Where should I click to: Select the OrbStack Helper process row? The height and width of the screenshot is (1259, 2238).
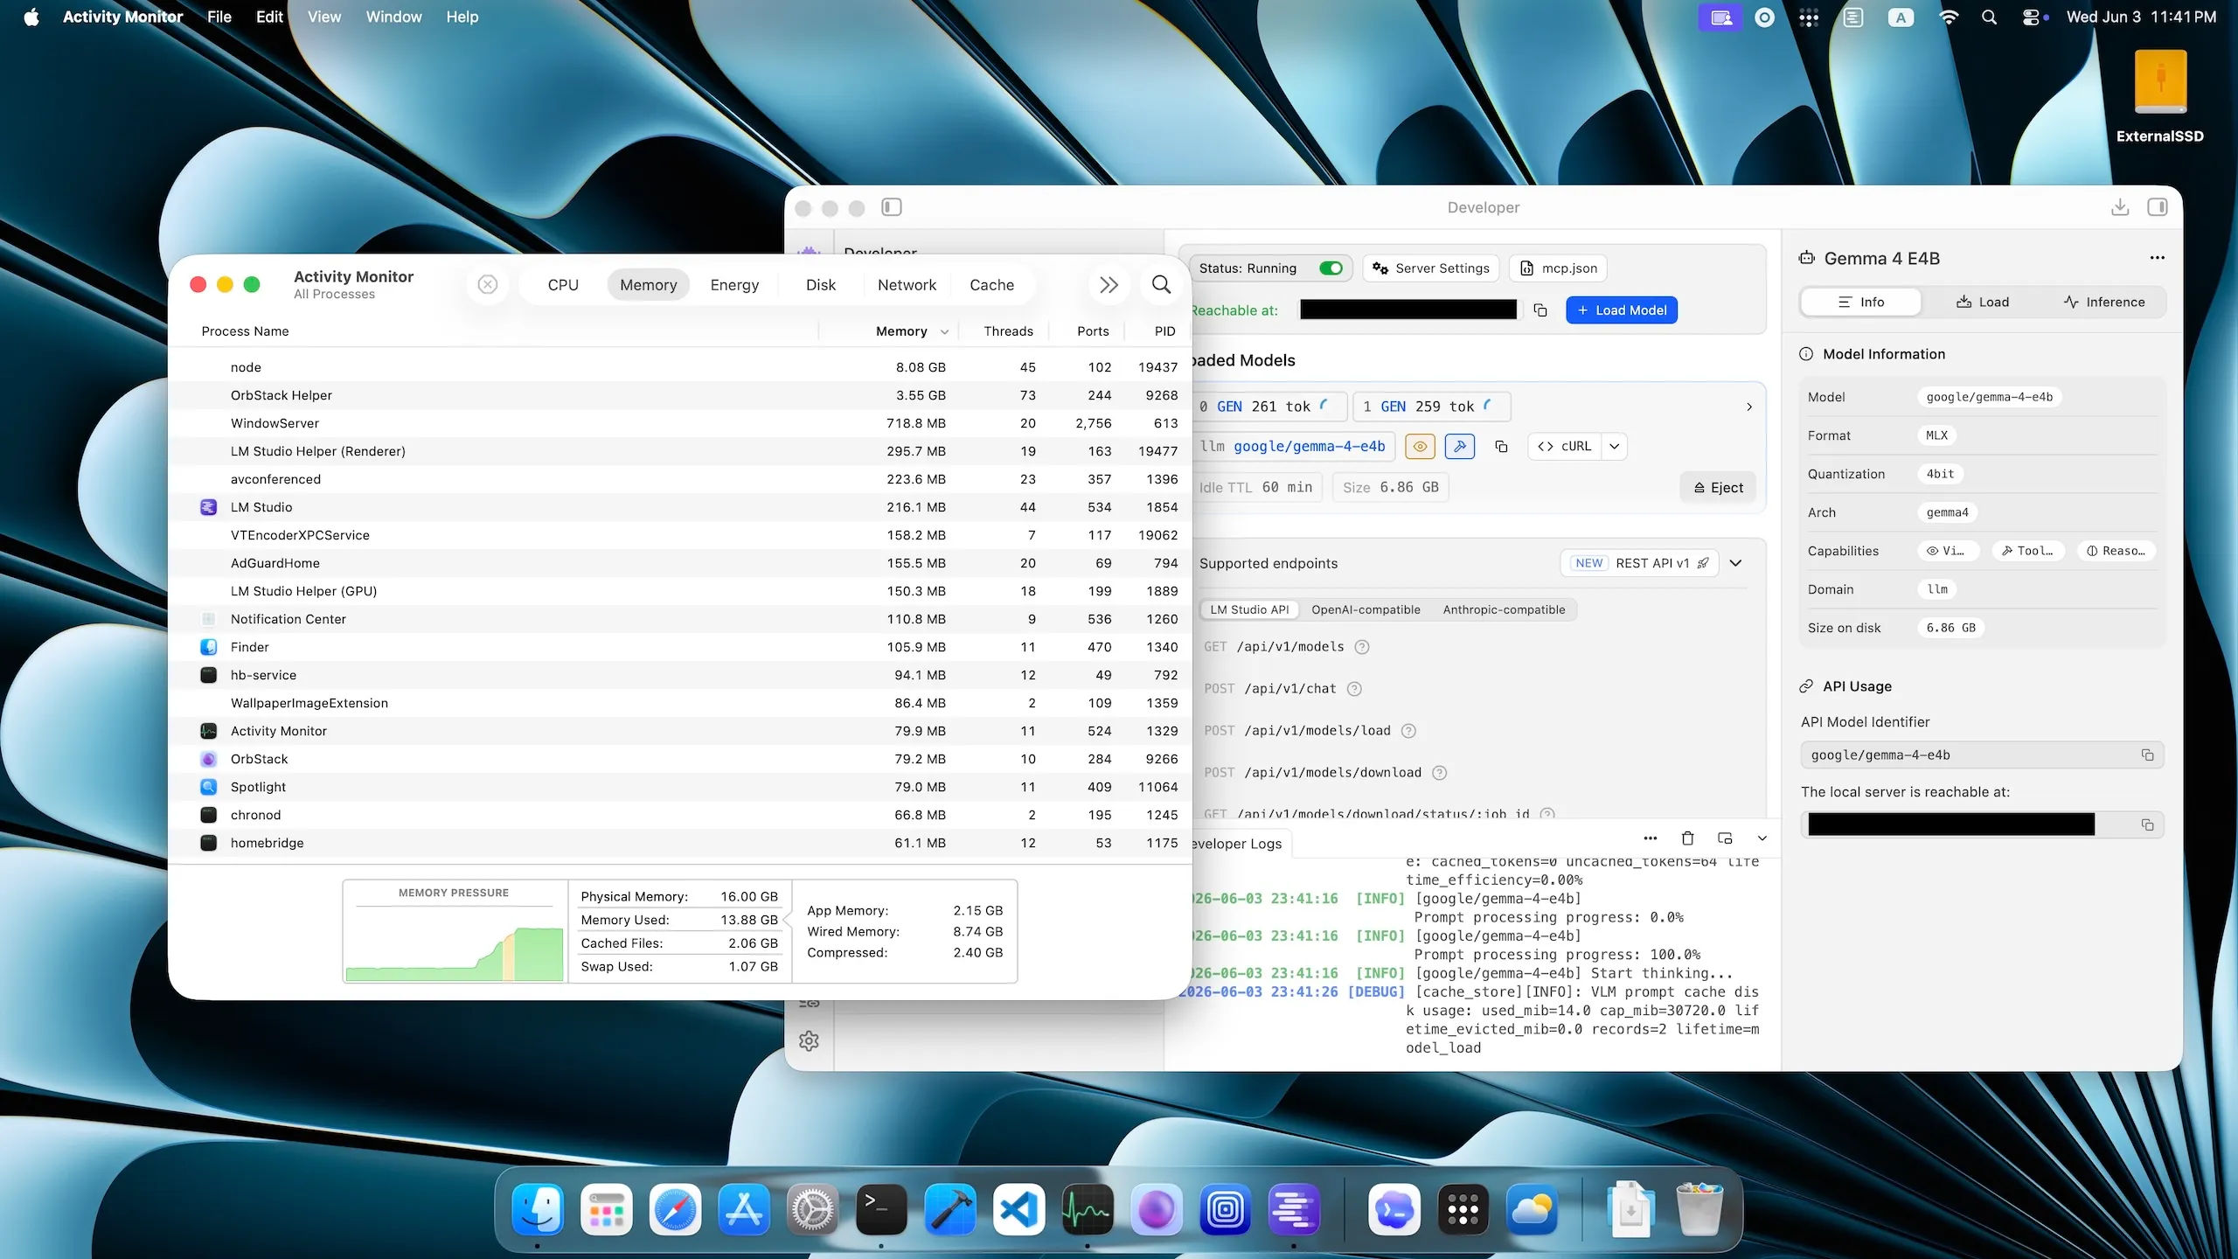[x=680, y=395]
